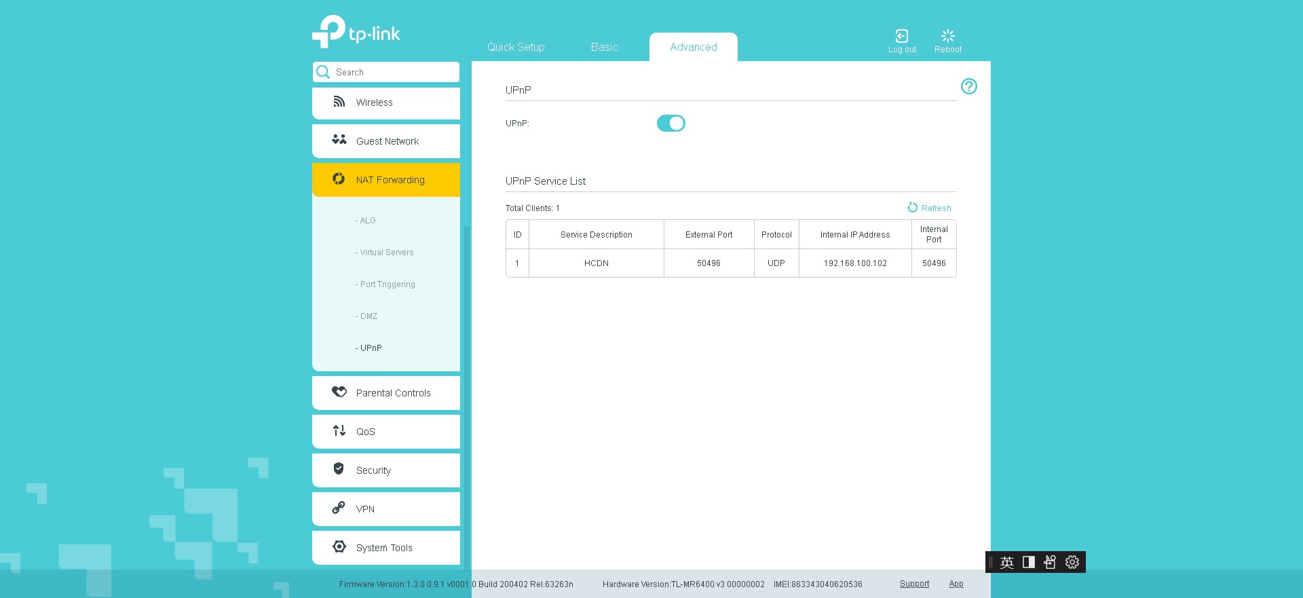Click the External Port column header
The height and width of the screenshot is (598, 1303).
click(709, 235)
